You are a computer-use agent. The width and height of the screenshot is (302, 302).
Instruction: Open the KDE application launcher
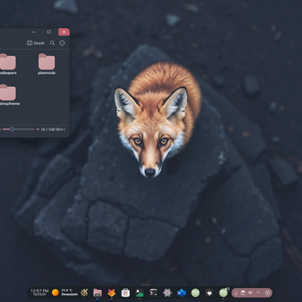(84, 293)
